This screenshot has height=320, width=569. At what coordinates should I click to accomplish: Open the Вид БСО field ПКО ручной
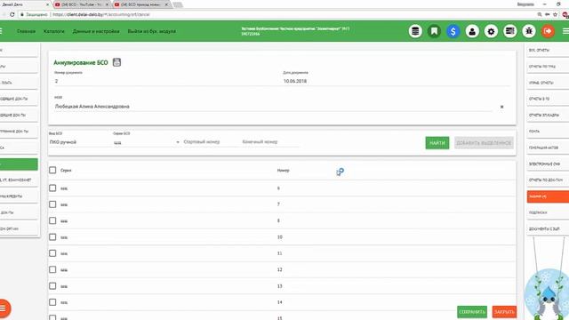[x=79, y=142]
